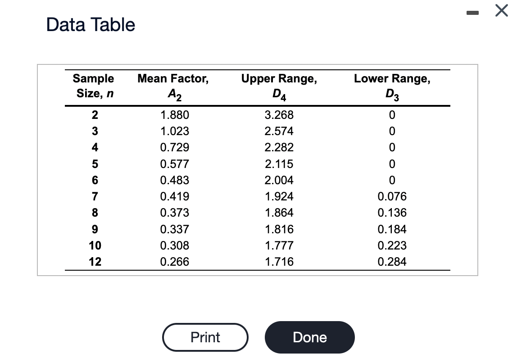Select the lower range value 0.076
This screenshot has height=363, width=517.
392,196
